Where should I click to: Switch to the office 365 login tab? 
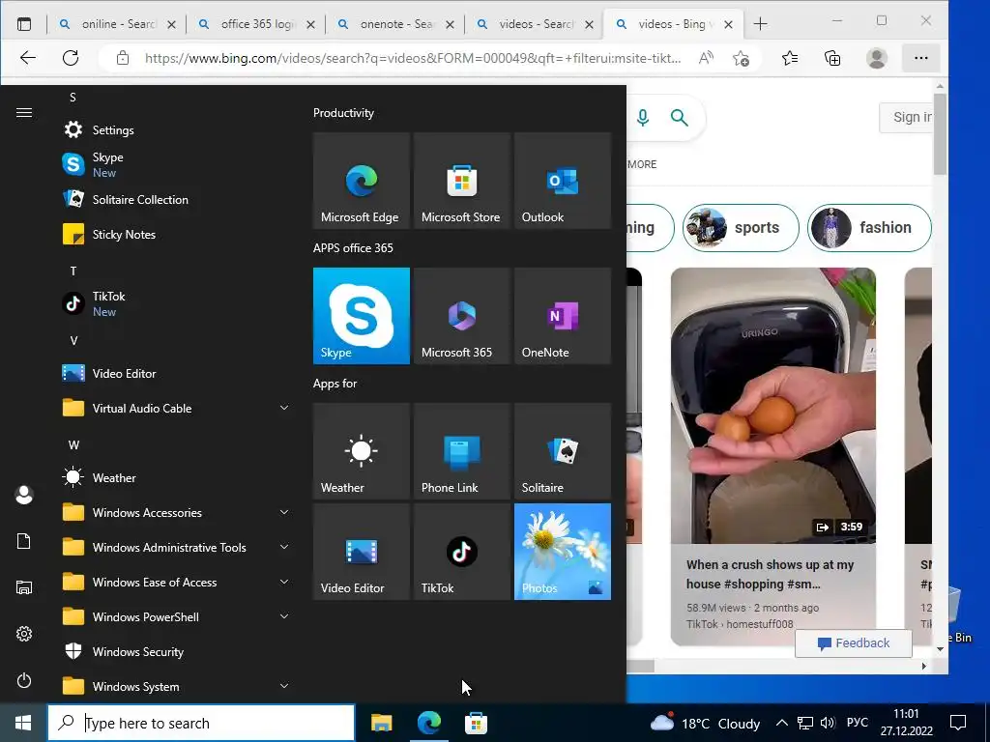pos(255,24)
